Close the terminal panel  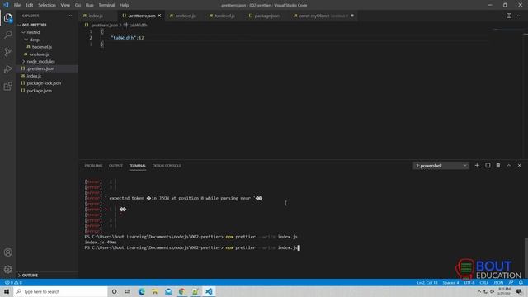[x=519, y=165]
